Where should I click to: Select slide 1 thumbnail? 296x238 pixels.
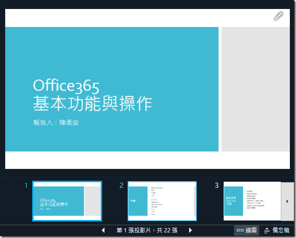pyautogui.click(x=67, y=201)
